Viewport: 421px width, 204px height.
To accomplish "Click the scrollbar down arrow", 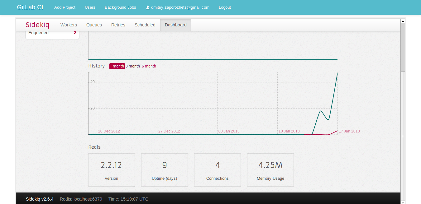I will 403,202.
